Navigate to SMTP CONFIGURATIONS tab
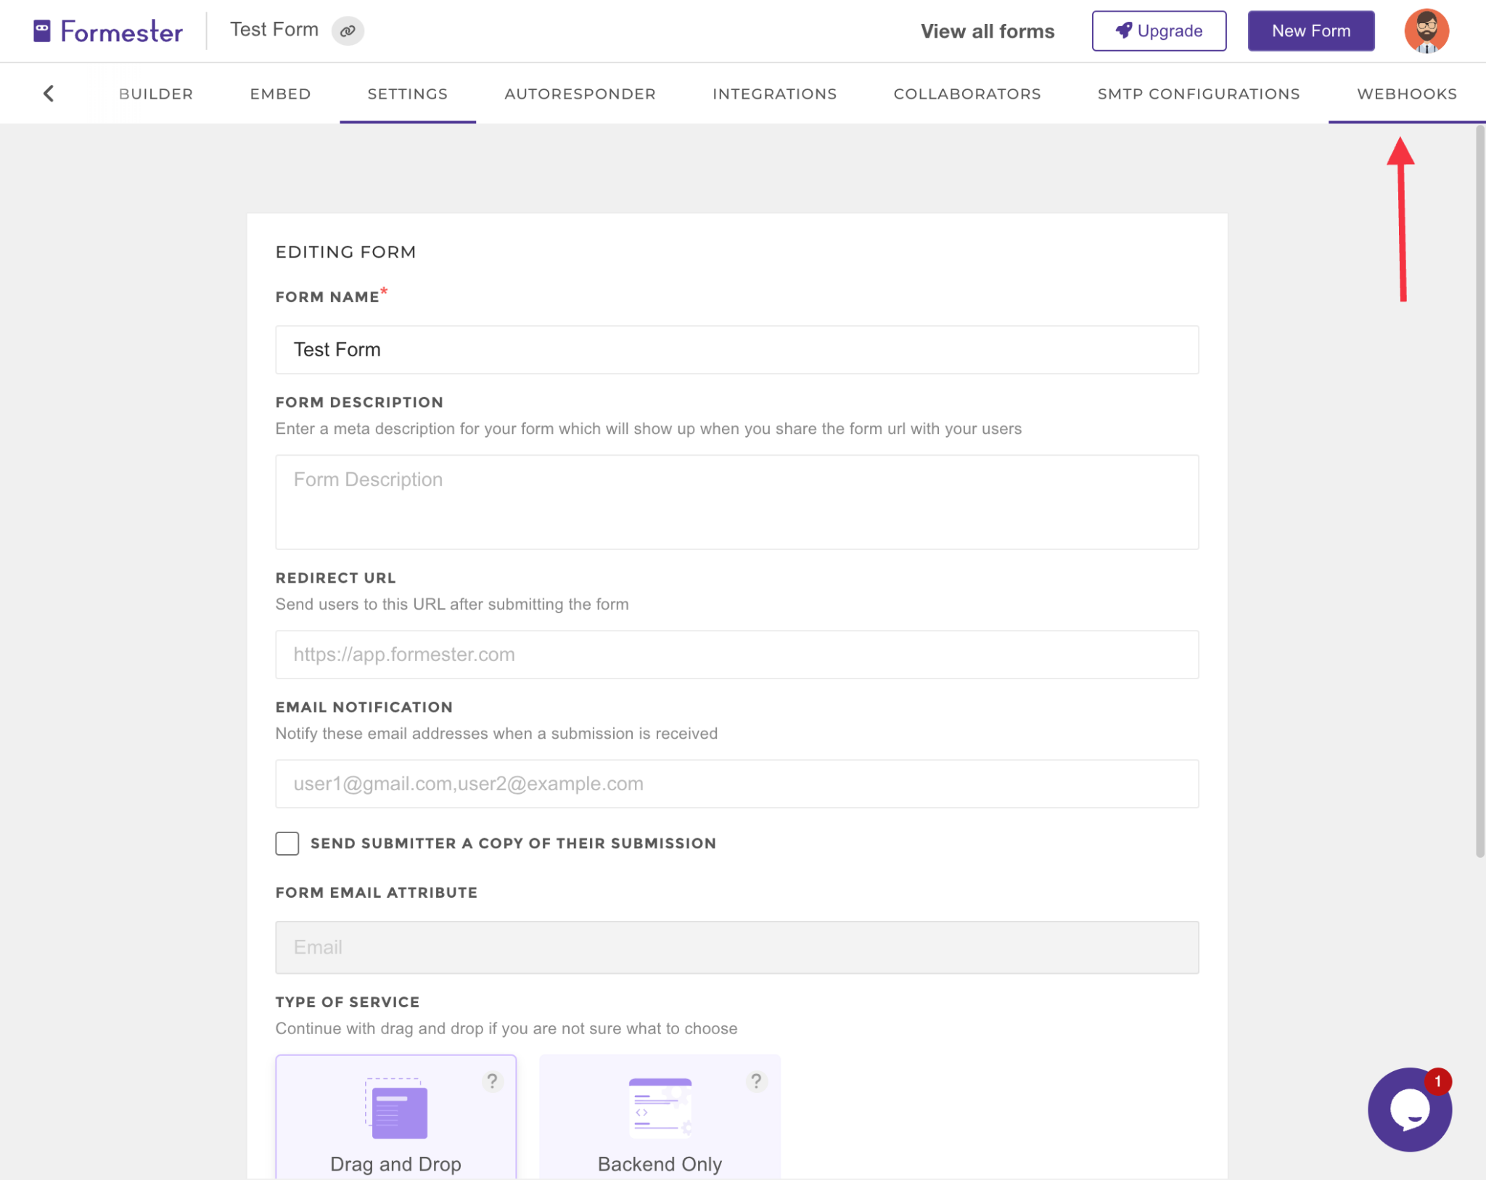This screenshot has width=1486, height=1180. (1199, 93)
